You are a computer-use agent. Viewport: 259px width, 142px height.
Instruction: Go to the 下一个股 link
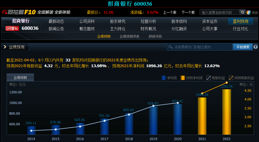click(x=188, y=12)
